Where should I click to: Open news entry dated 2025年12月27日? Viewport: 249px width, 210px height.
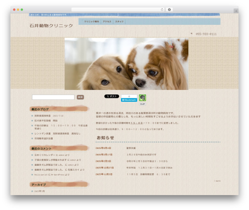pos(105,168)
